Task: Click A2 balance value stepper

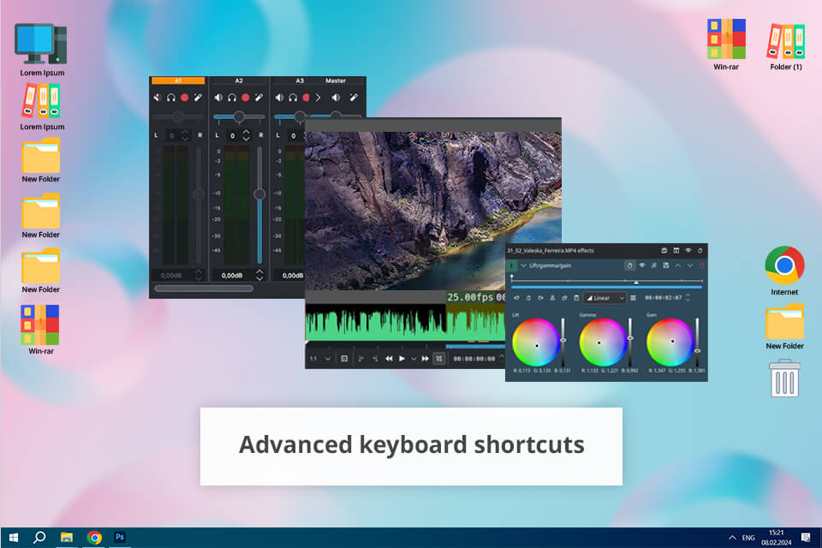Action: point(247,135)
